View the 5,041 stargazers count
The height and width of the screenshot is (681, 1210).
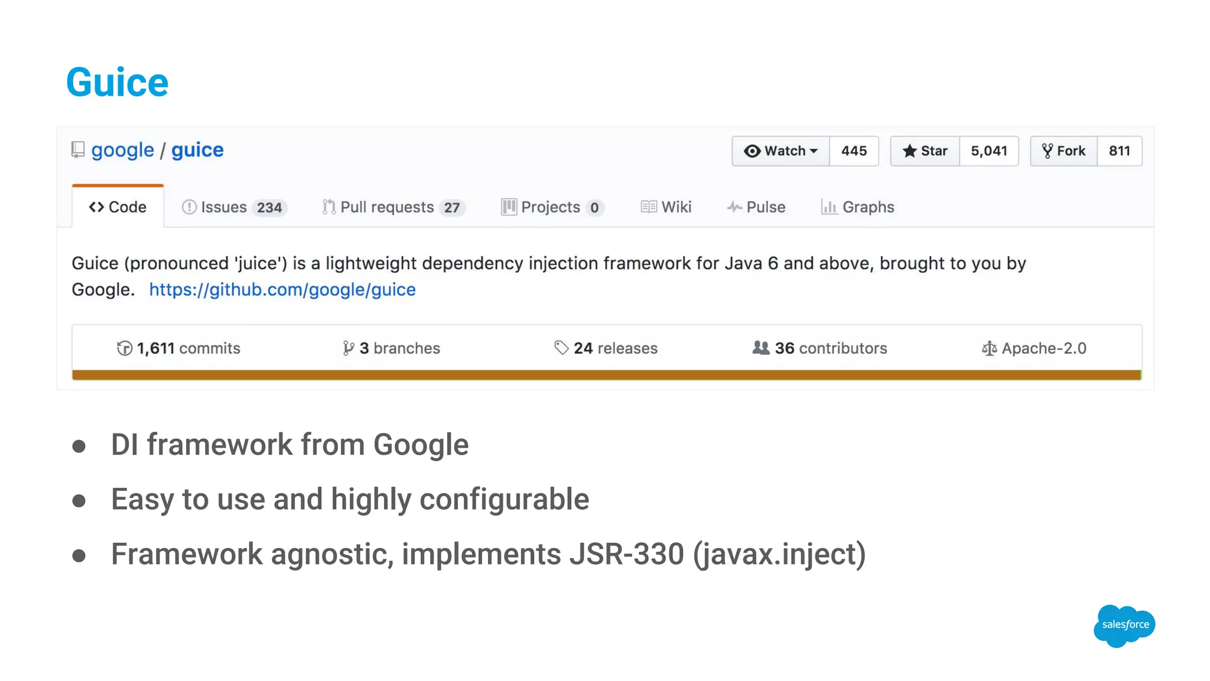pos(988,151)
